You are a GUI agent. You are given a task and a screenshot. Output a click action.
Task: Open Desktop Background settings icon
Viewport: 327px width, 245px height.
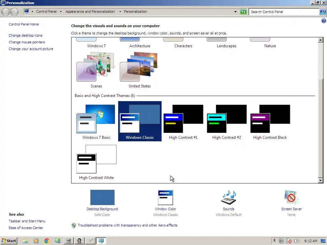pos(103,197)
